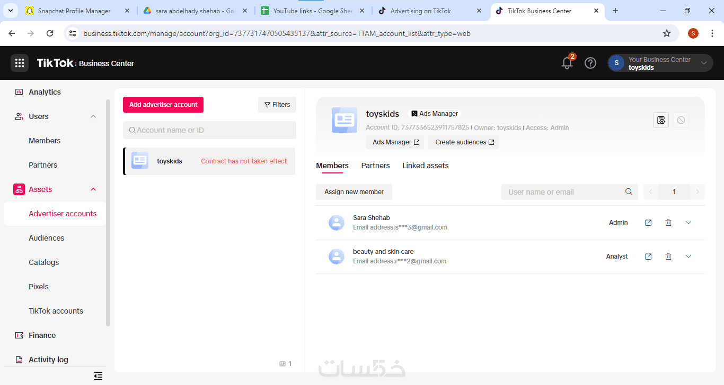The height and width of the screenshot is (385, 724).
Task: Click the User name or email search field
Action: (x=569, y=192)
